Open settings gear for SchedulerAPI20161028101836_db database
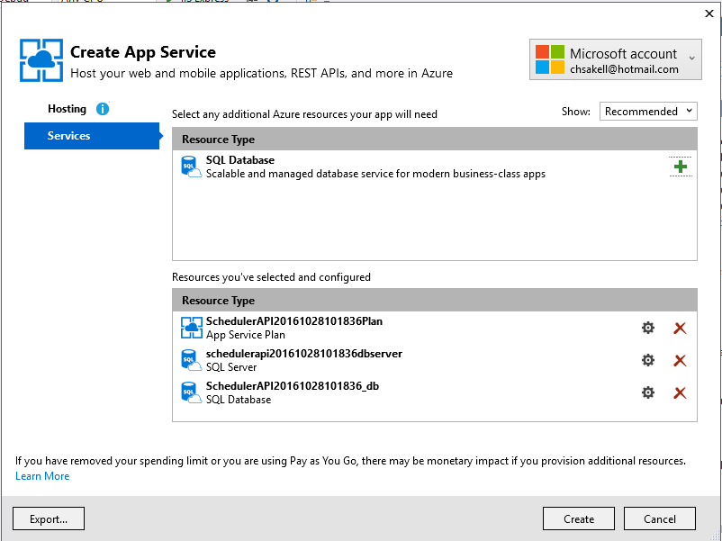Viewport: 722px width, 541px height. point(647,392)
